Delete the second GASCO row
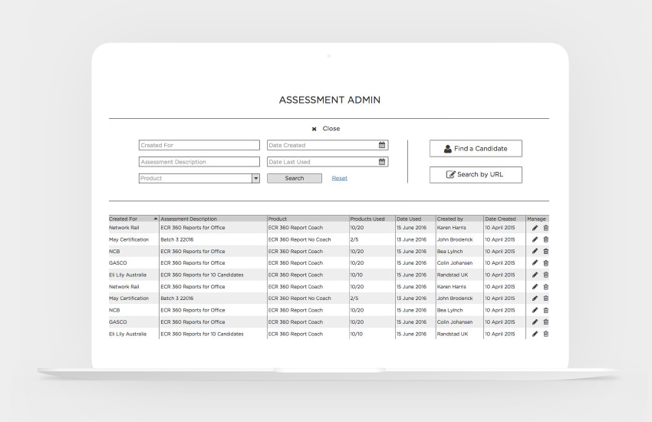 (546, 321)
